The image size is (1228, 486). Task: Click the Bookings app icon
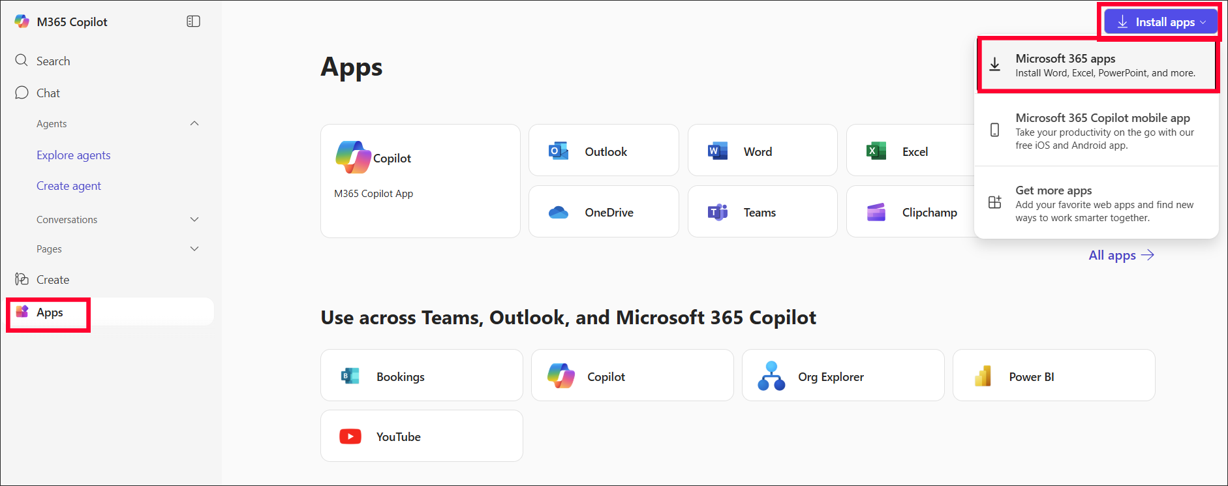[350, 376]
